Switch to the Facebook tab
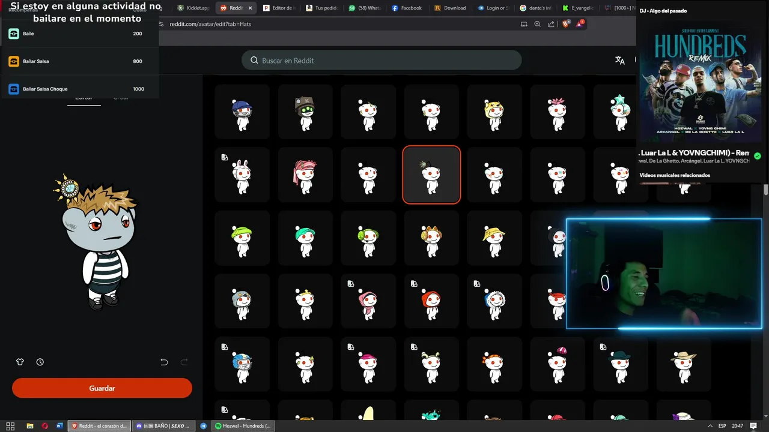 407,8
